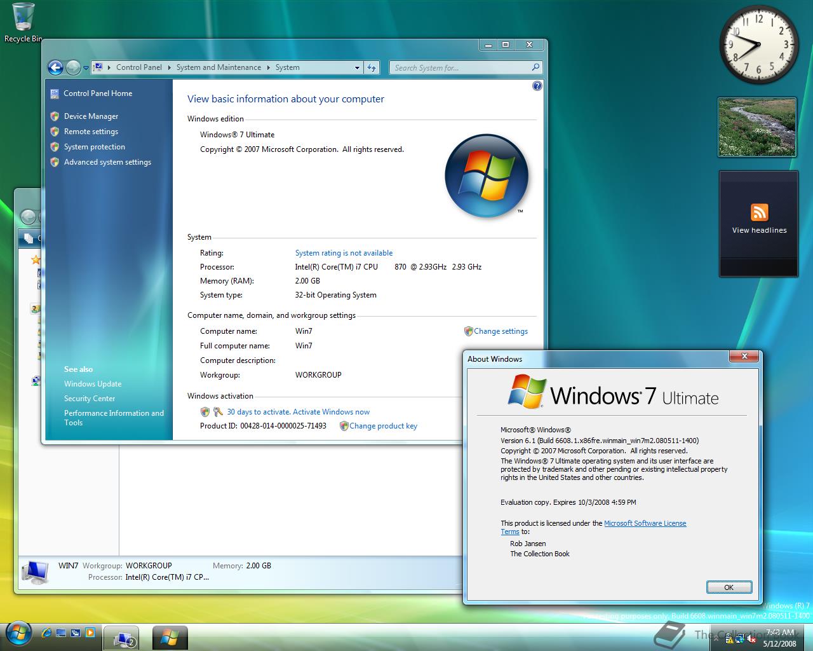Click the slide show picture gadget
813x651 pixels.
pos(757,127)
